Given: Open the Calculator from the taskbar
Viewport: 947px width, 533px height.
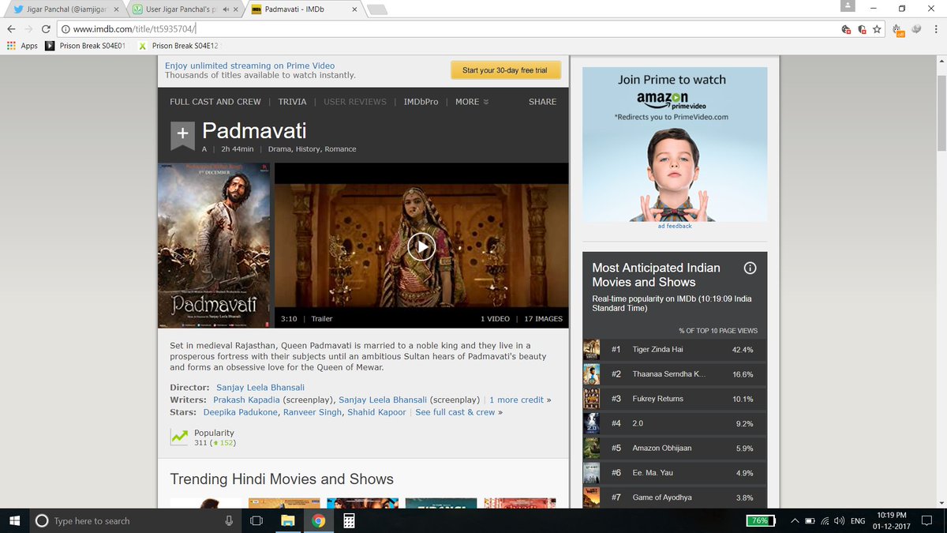Looking at the screenshot, I should [349, 520].
